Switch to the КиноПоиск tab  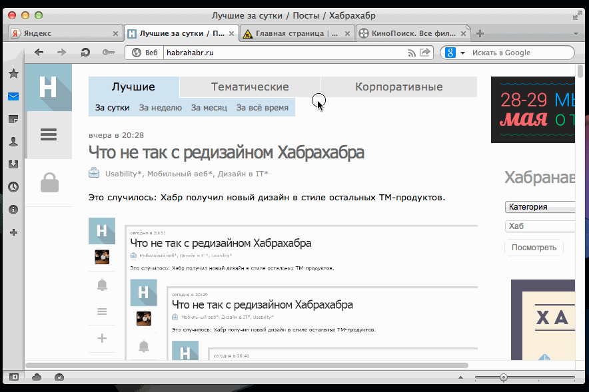pyautogui.click(x=412, y=33)
